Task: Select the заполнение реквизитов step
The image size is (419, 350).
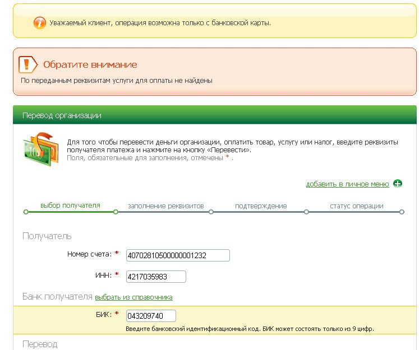Action: 166,206
